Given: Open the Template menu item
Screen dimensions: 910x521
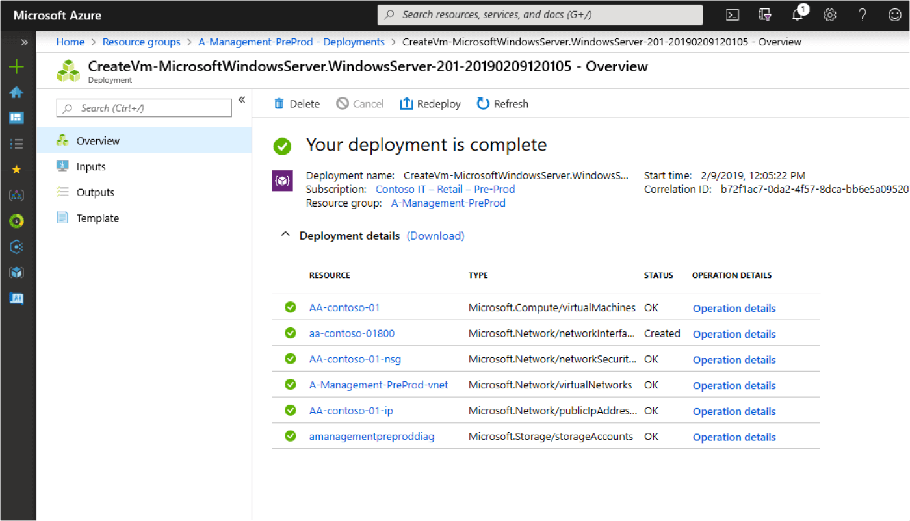Looking at the screenshot, I should click(97, 218).
